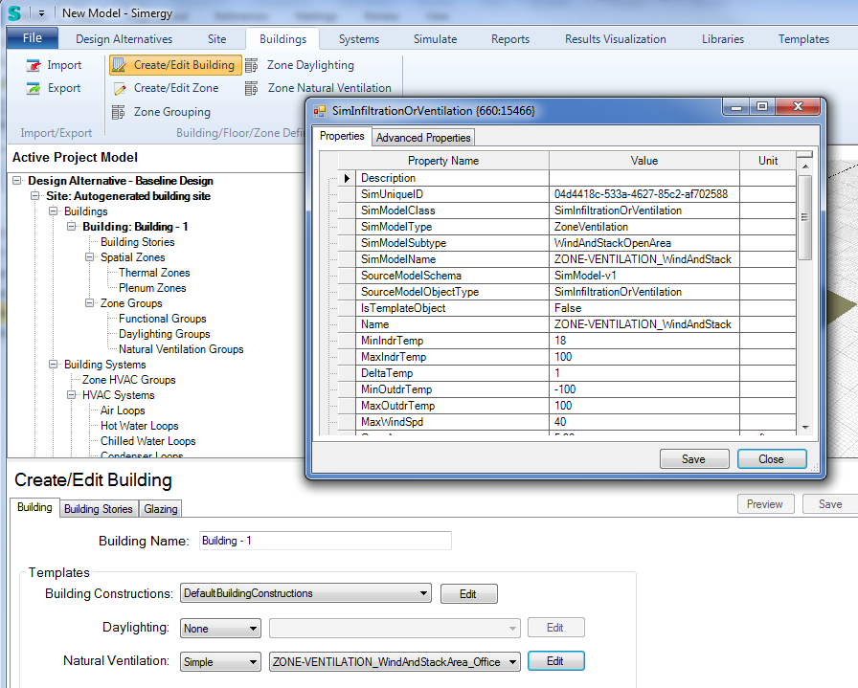Screen dimensions: 858x688
Task: Open the Daylighting None dropdown
Action: tap(220, 629)
